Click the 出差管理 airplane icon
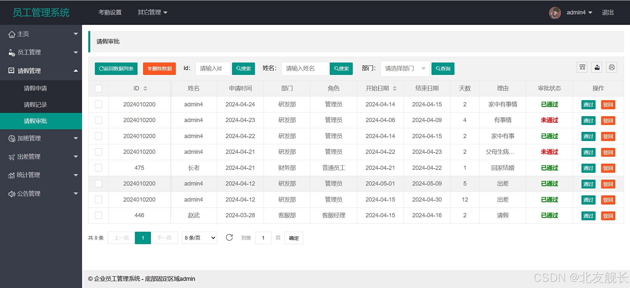The height and width of the screenshot is (288, 630). click(12, 157)
